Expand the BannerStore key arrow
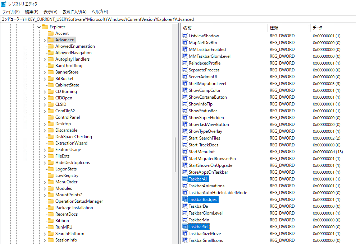 [45, 72]
